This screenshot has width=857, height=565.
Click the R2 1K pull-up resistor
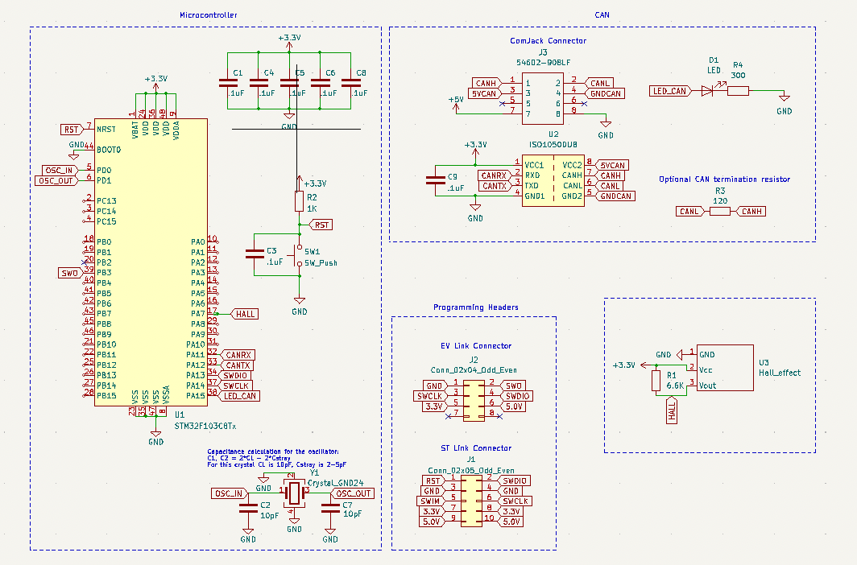pos(299,202)
